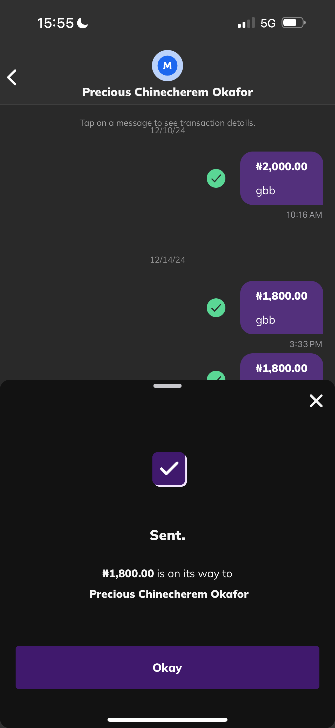Viewport: 335px width, 728px height.
Task: Tap the Sent. heading text
Action: pyautogui.click(x=167, y=535)
